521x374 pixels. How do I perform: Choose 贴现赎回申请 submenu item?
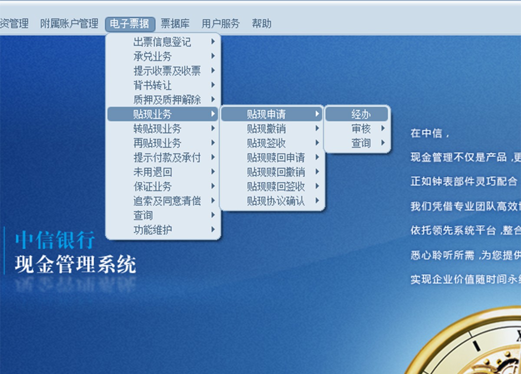[x=272, y=157]
